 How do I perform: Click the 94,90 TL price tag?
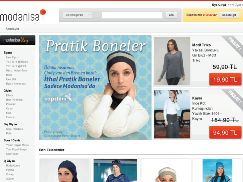tap(225, 133)
